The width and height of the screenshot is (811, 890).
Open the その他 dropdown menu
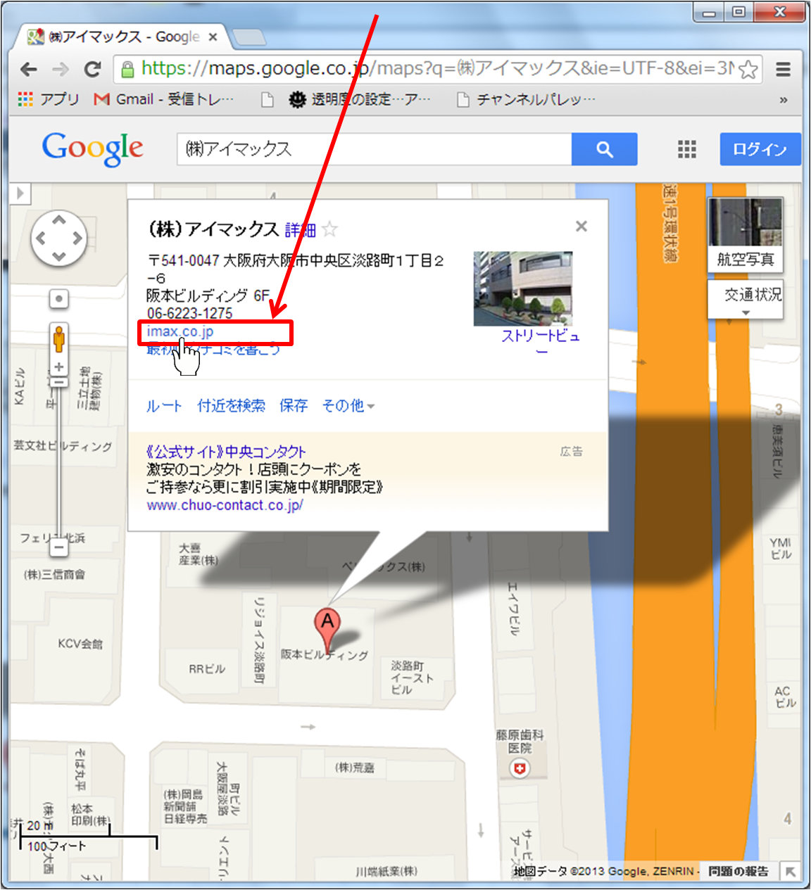pyautogui.click(x=348, y=406)
